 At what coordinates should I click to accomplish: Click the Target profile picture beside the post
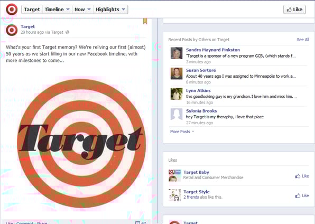click(12, 30)
